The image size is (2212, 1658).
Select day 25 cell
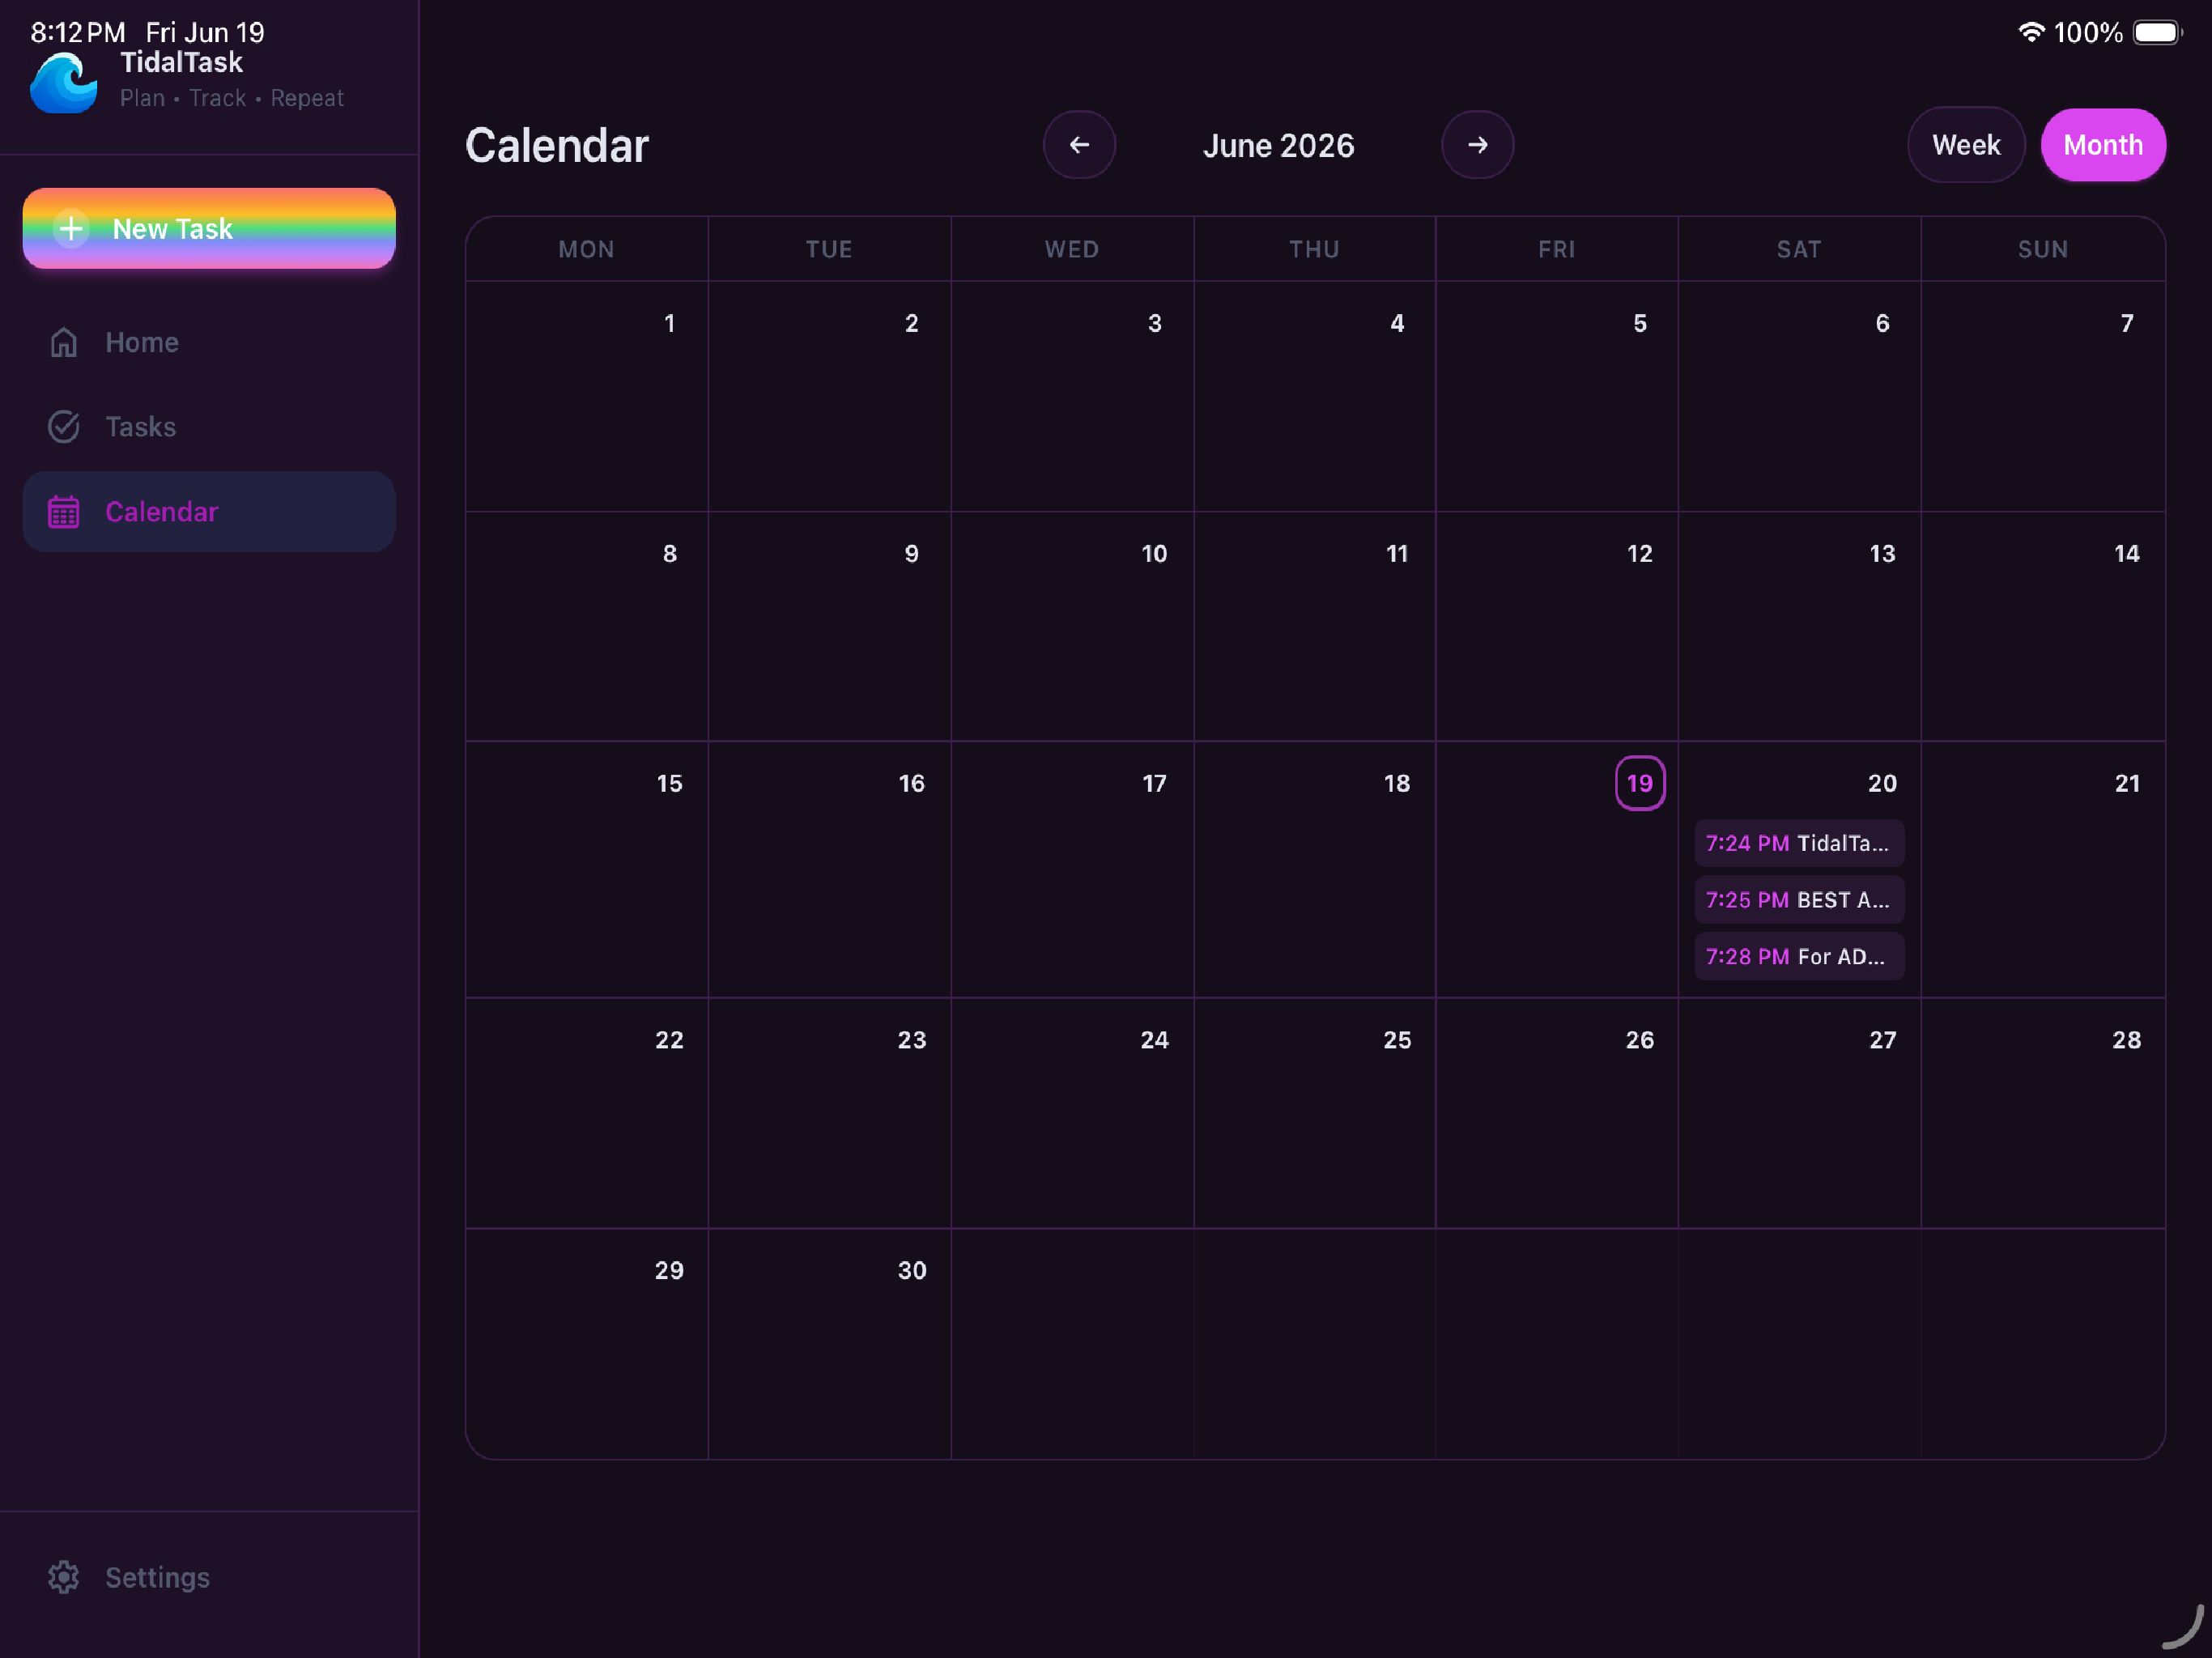coord(1314,1113)
